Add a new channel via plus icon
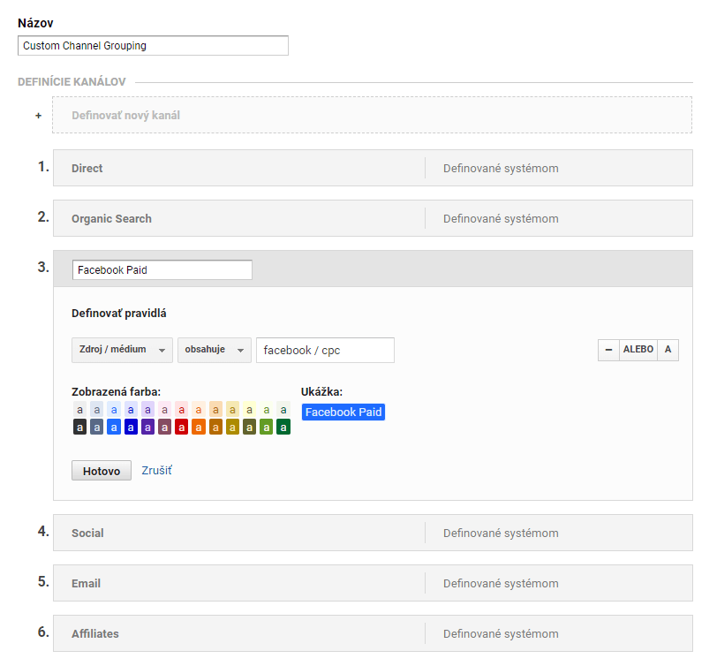Screen dimensions: 717x666 (39, 116)
